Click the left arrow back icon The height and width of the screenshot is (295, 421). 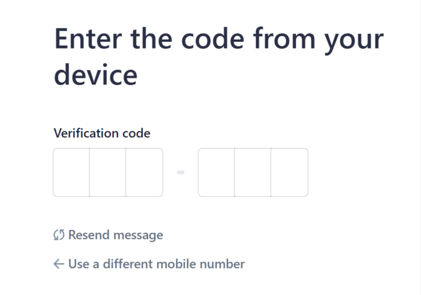click(59, 264)
